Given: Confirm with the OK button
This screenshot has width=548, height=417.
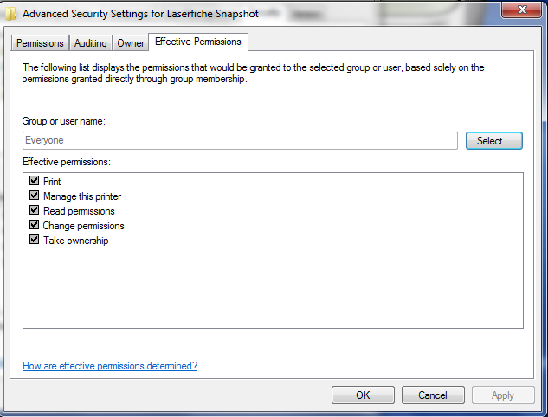Looking at the screenshot, I should point(363,395).
